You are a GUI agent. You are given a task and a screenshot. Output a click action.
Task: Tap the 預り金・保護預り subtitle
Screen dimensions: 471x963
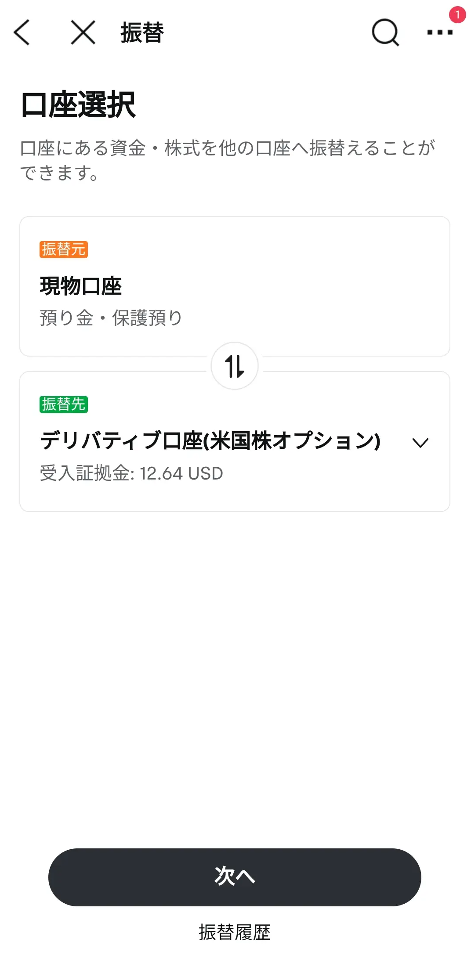[x=111, y=318]
